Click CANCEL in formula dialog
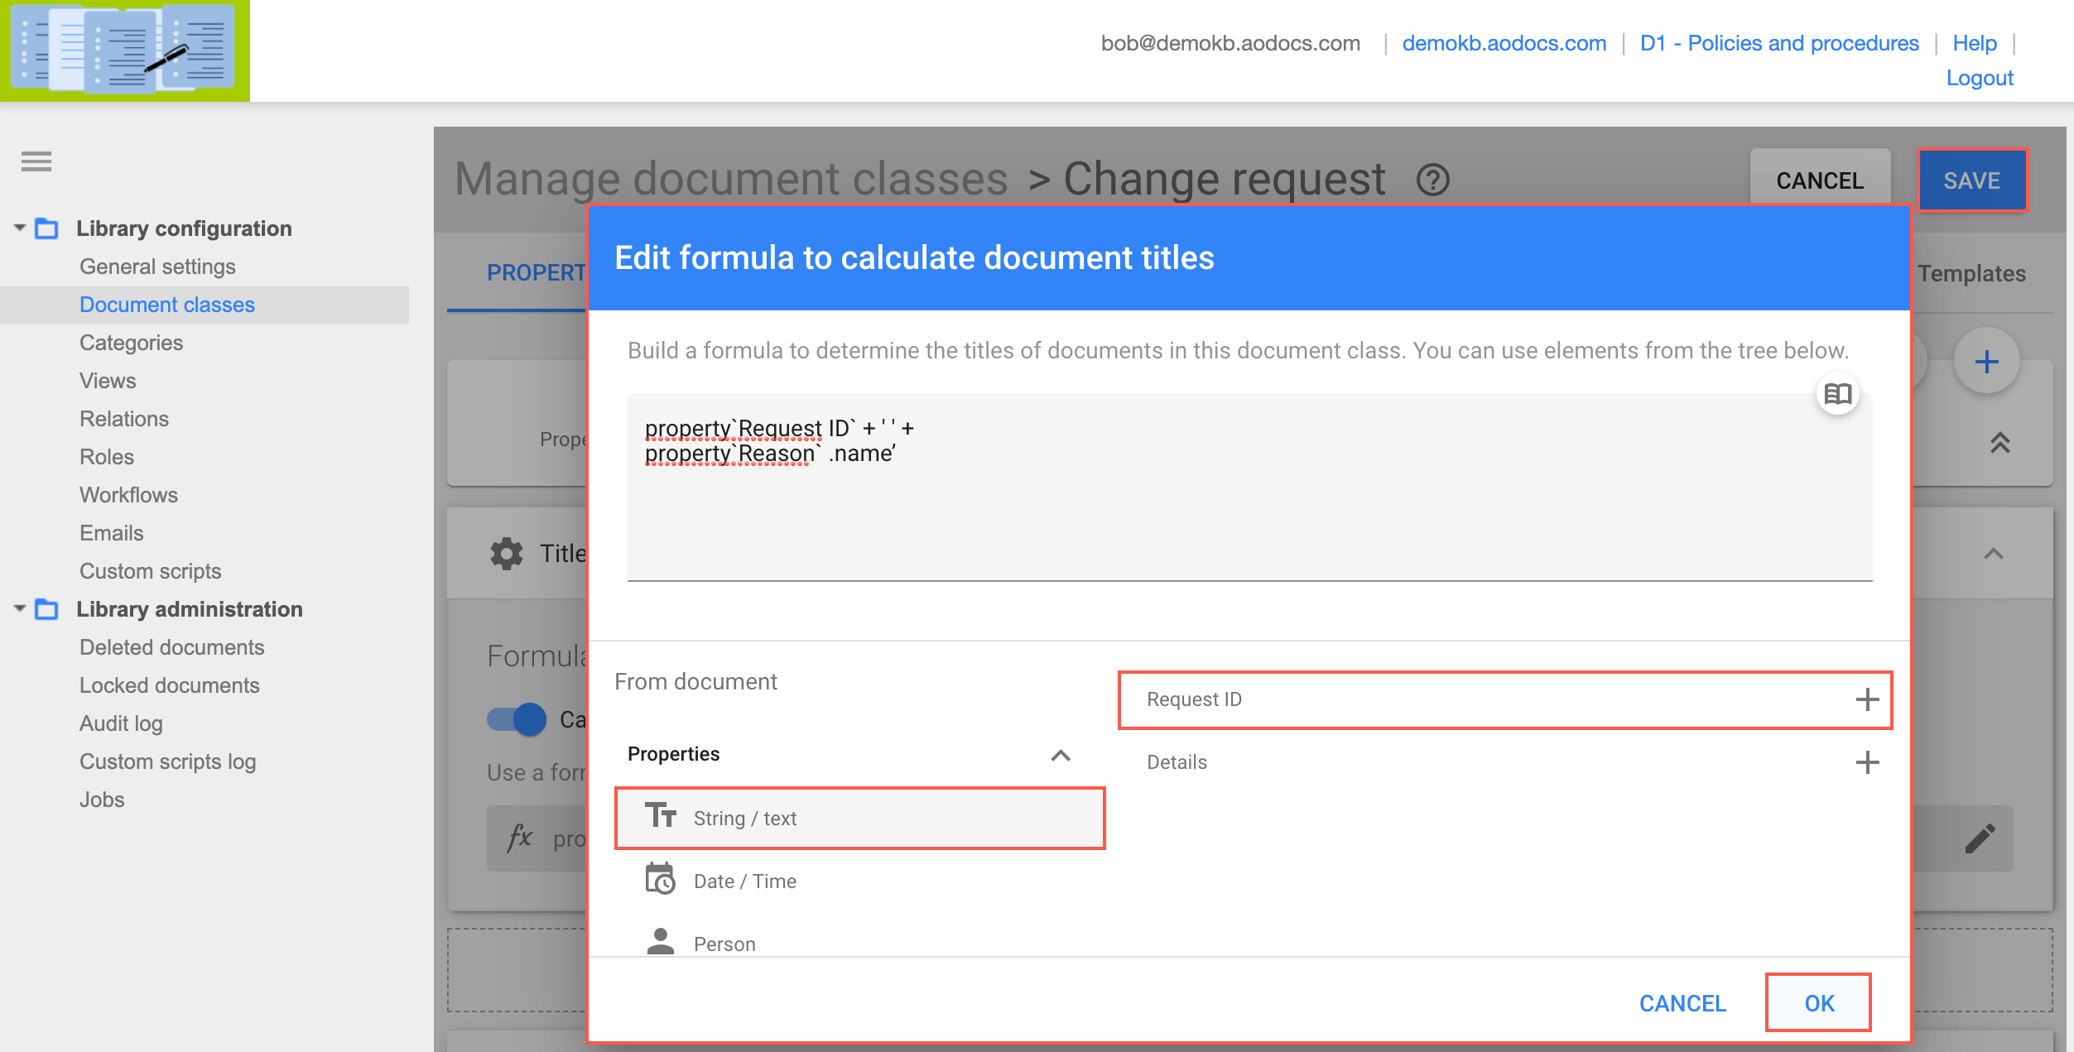 (1682, 1003)
